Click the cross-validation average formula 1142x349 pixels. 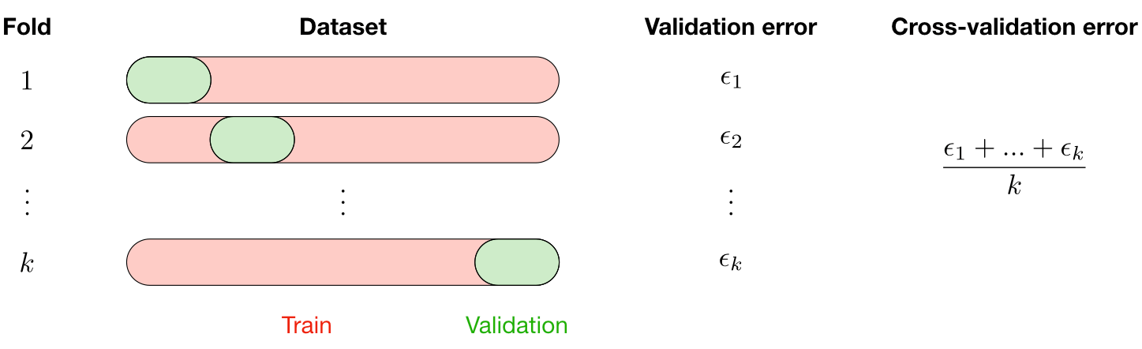[1014, 167]
